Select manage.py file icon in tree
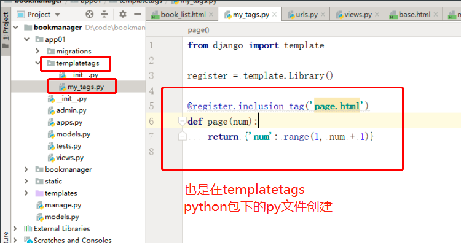Image resolution: width=461 pixels, height=243 pixels. click(40, 205)
